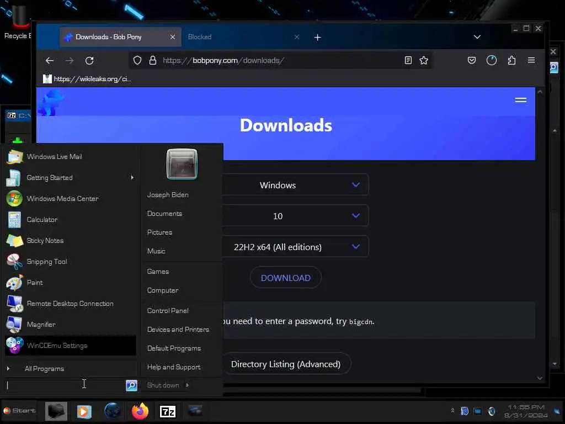This screenshot has height=424, width=565.
Task: Launch Magnifier
Action: pyautogui.click(x=71, y=324)
